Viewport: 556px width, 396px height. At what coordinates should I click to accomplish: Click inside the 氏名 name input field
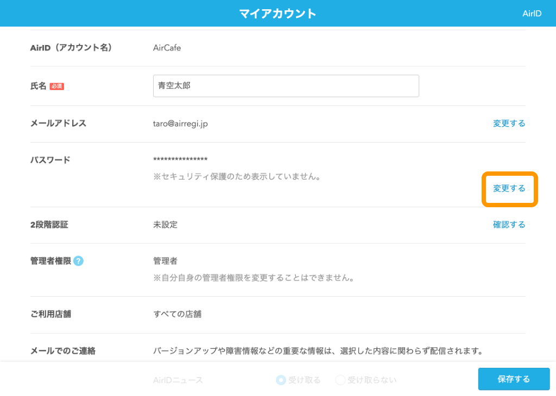tap(286, 86)
